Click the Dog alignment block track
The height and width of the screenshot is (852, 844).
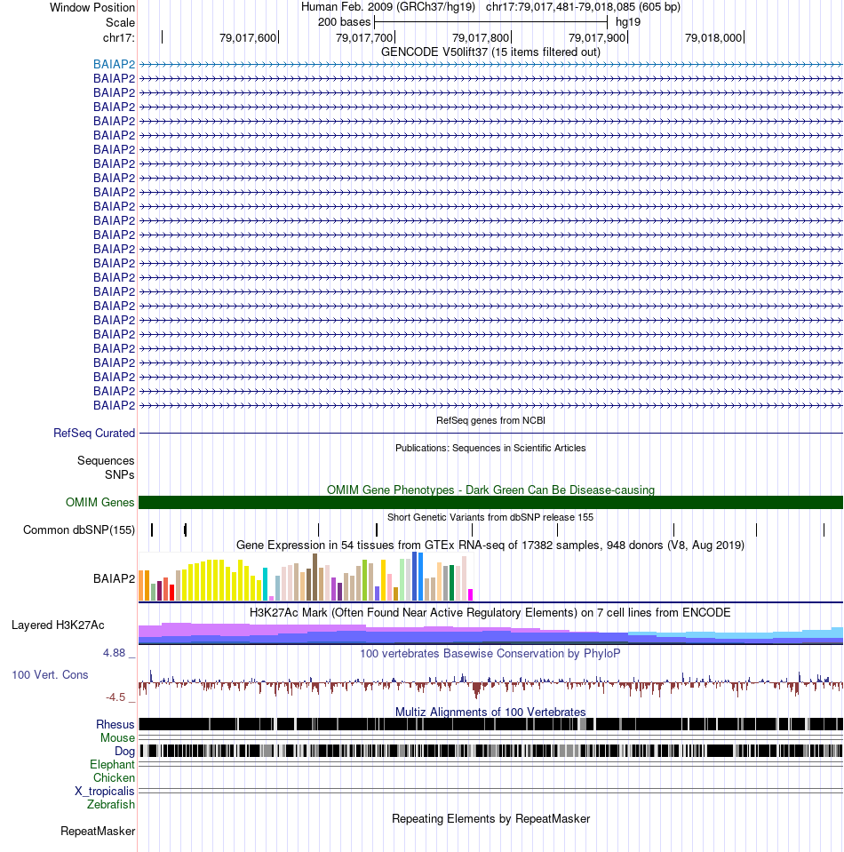pos(490,751)
